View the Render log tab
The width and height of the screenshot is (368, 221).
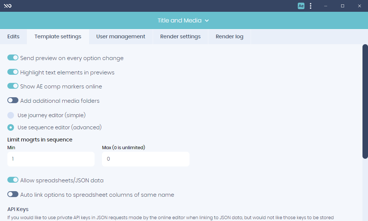[x=229, y=36]
